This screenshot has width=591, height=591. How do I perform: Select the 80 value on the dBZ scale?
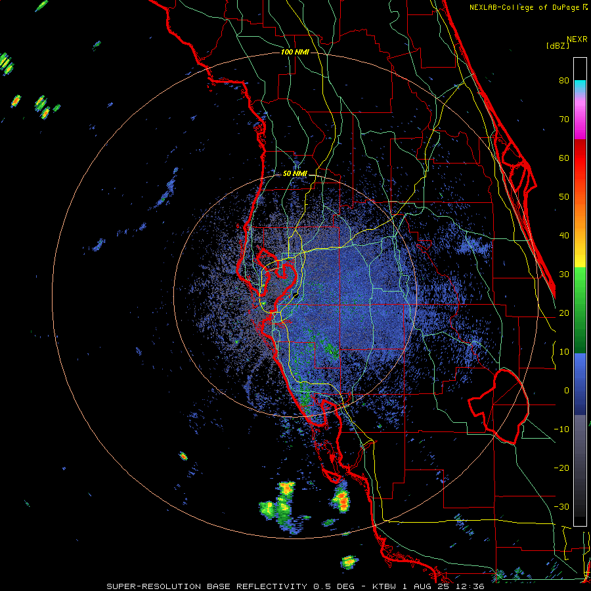(x=564, y=80)
